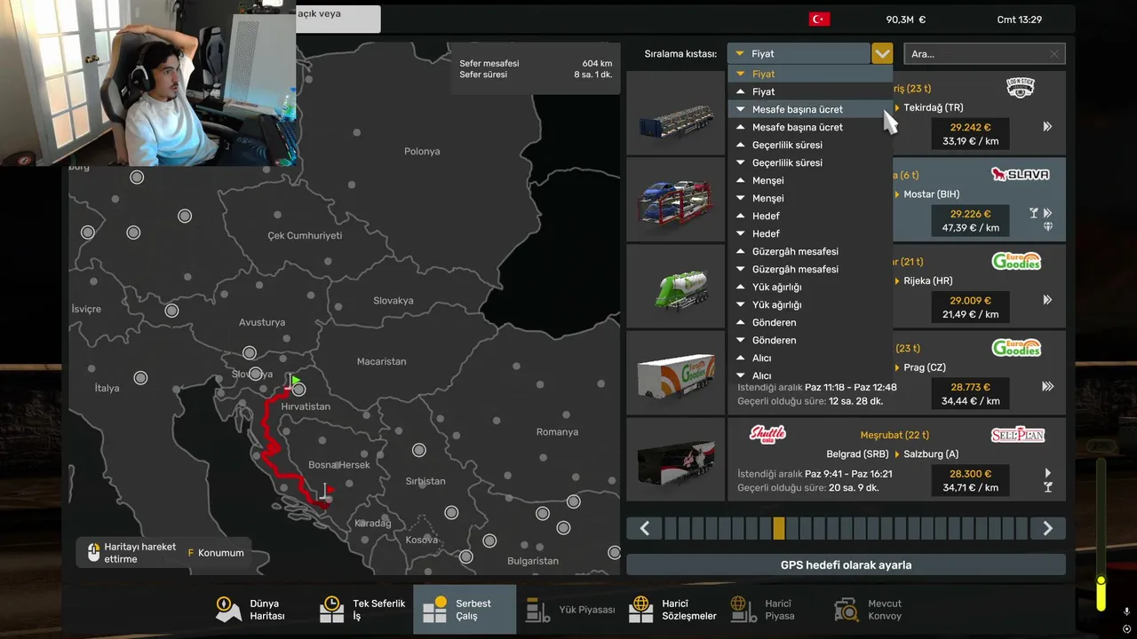Viewport: 1137px width, 639px height.
Task: Choose Menşei up-arrow sort option
Action: (810, 180)
